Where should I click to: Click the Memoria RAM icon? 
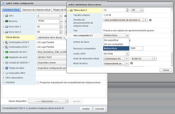(x=6, y=21)
